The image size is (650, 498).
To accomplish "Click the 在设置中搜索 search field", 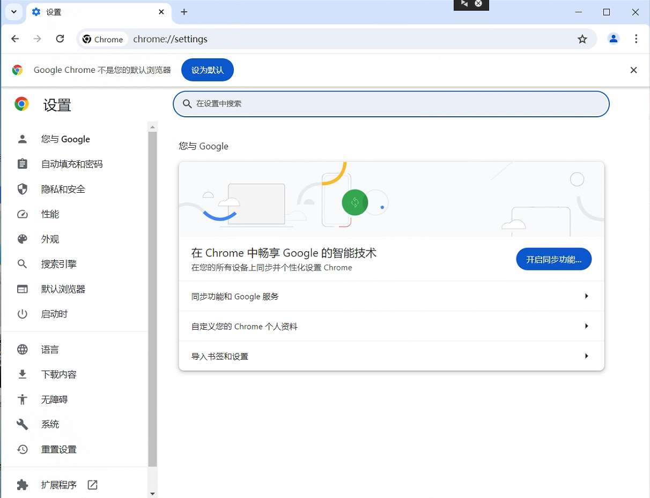I will click(392, 104).
